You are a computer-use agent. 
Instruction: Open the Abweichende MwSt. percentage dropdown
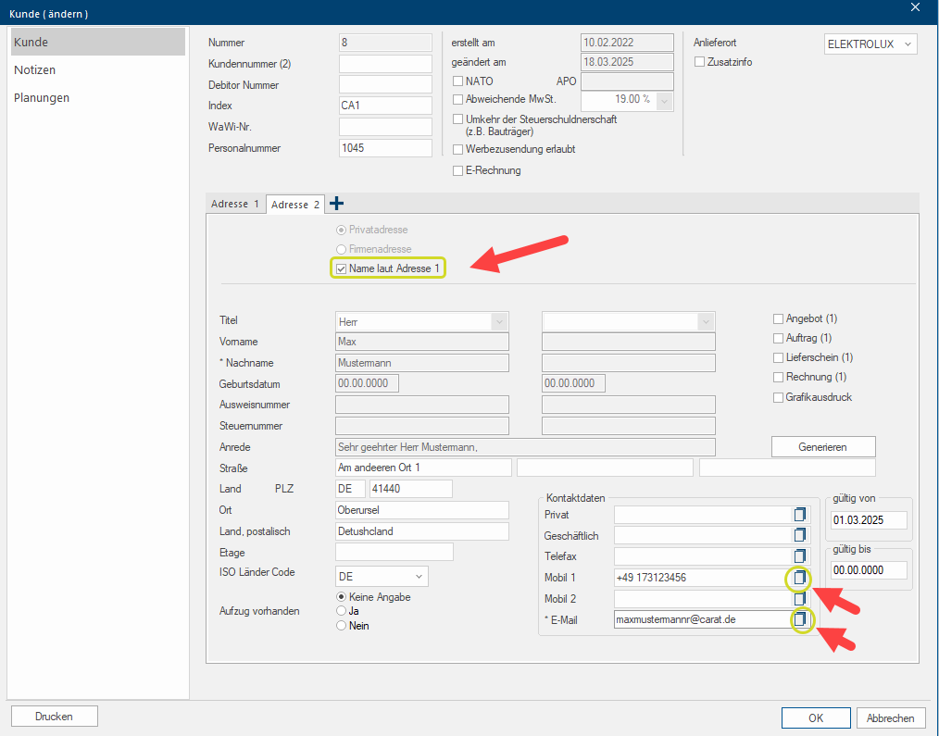click(664, 100)
